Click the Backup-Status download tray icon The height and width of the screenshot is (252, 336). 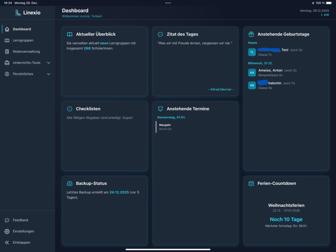(x=70, y=183)
